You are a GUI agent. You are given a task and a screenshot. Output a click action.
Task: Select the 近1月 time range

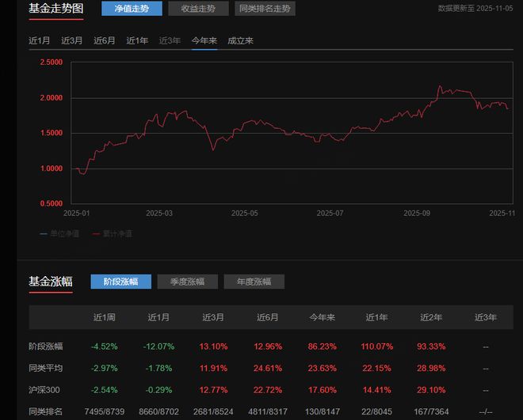pyautogui.click(x=39, y=40)
